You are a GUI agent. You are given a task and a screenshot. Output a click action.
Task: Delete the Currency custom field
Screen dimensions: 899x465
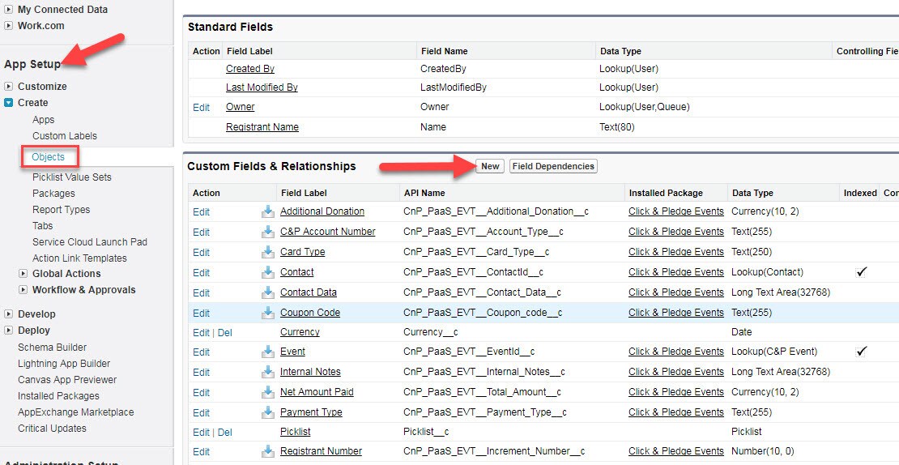tap(225, 332)
